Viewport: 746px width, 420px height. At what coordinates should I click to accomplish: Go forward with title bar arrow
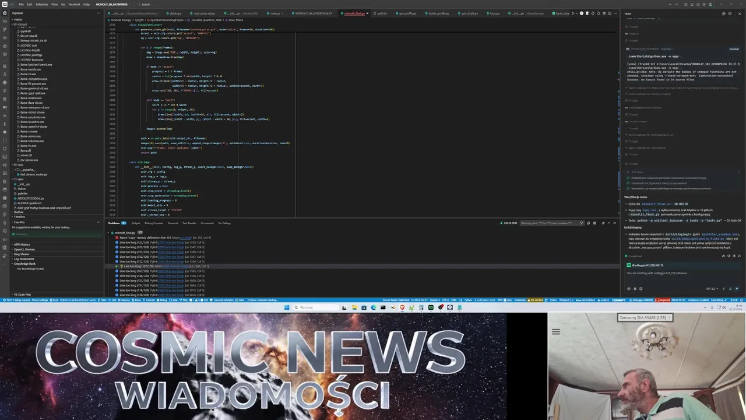(x=676, y=4)
